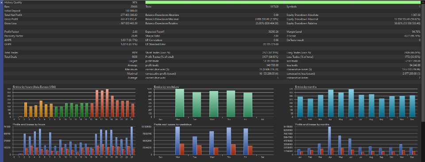Screen dimensions: 425x162
Task: Select the Balance Drawdown Relative label
Action: tap(162, 23)
